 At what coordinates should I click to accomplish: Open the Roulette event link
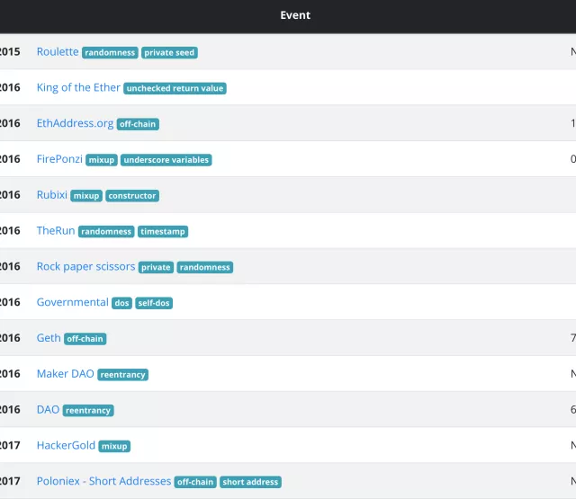click(58, 52)
